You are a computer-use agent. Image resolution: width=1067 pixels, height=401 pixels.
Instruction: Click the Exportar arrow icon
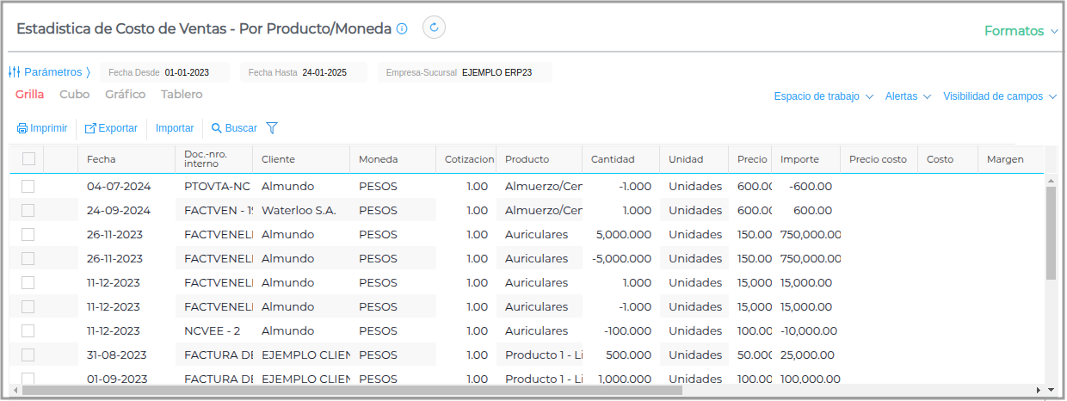tap(90, 128)
